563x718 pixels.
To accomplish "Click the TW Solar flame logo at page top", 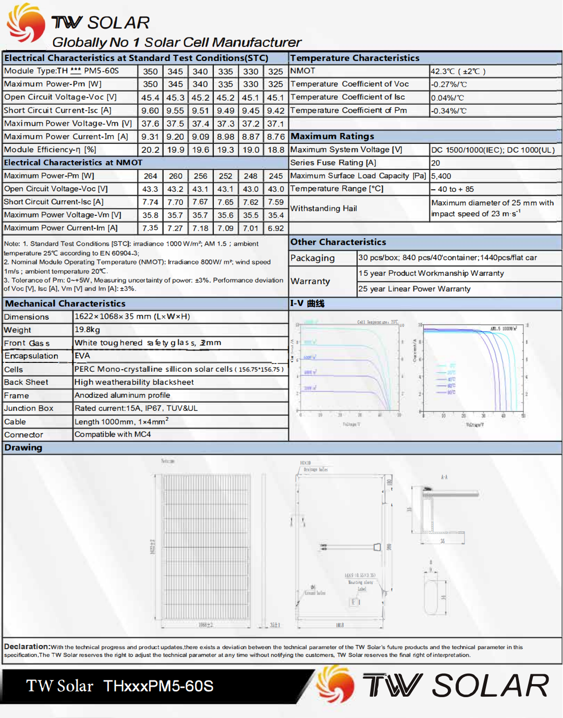I will point(26,23).
